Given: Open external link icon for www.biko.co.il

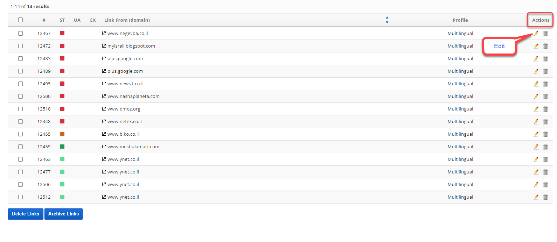Looking at the screenshot, I should (x=104, y=134).
